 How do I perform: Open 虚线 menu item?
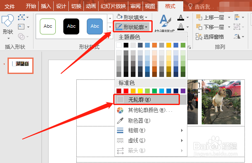tap(151, 140)
